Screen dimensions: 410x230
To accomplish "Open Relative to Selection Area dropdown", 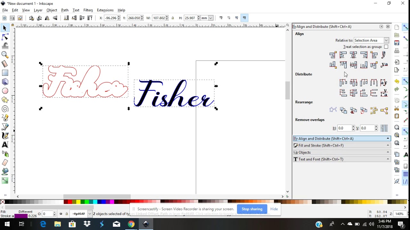I will pos(371,40).
